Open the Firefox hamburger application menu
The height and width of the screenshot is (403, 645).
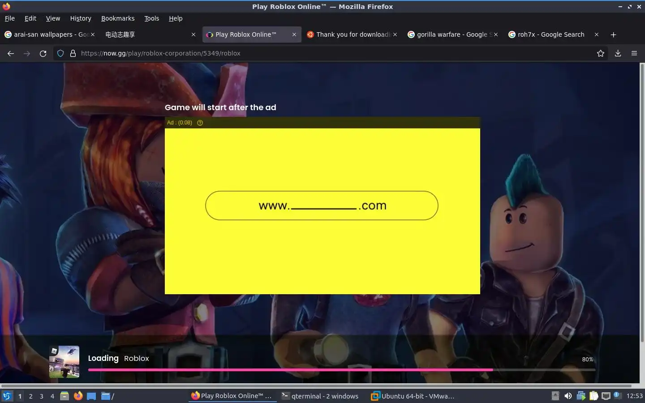(x=634, y=53)
